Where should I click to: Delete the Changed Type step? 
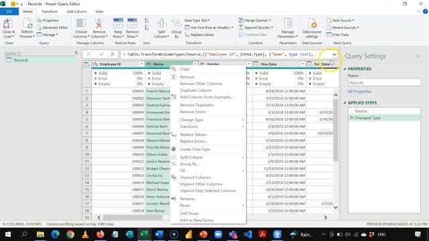(351, 118)
